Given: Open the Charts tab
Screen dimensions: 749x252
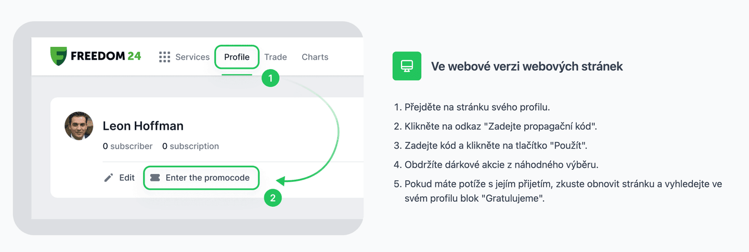Looking at the screenshot, I should coord(315,57).
